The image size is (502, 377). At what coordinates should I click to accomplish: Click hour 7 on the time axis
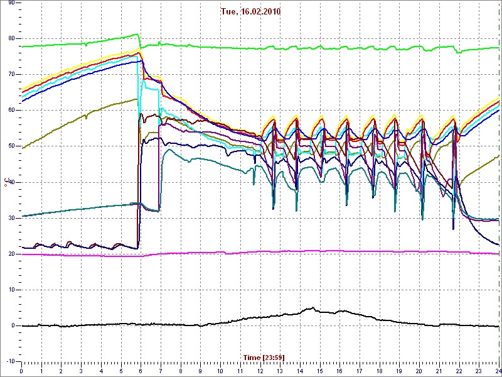coord(161,371)
